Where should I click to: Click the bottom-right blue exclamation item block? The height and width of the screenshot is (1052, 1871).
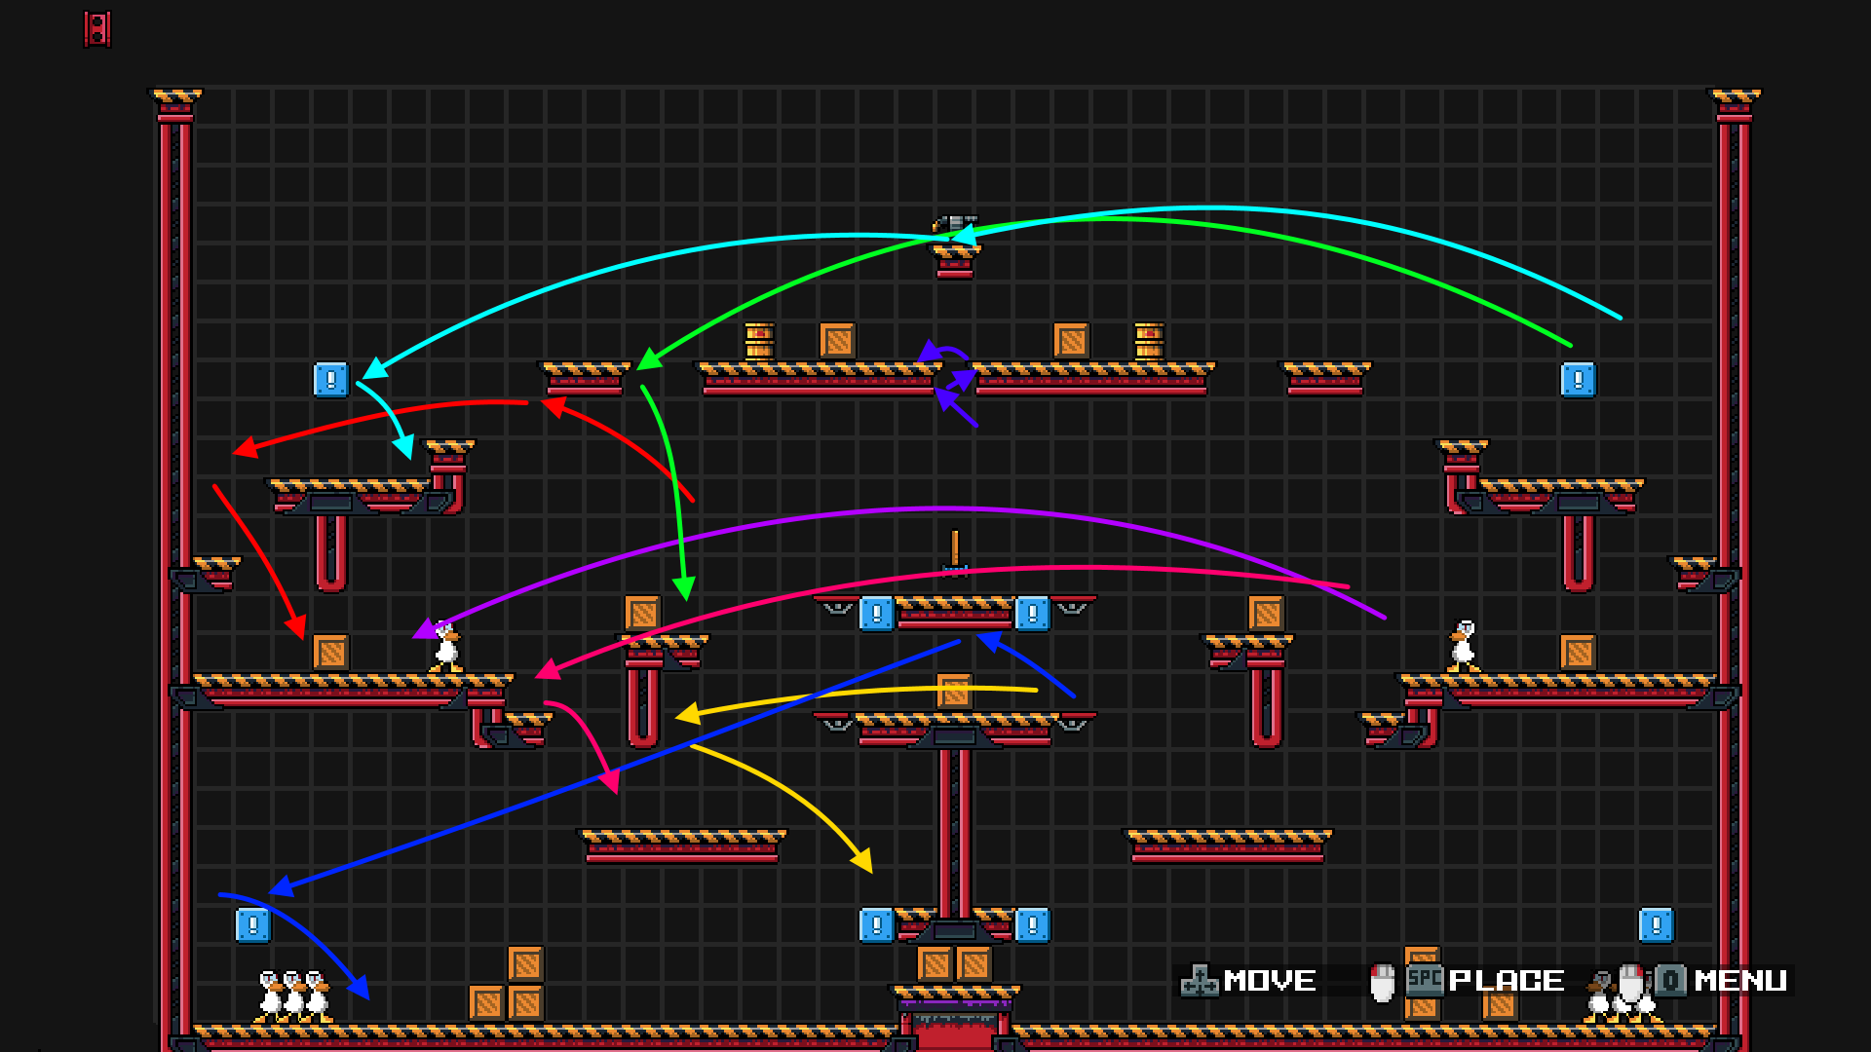(1656, 924)
